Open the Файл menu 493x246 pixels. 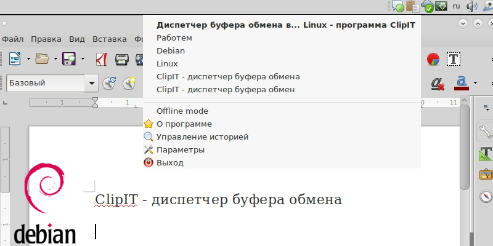pos(12,39)
